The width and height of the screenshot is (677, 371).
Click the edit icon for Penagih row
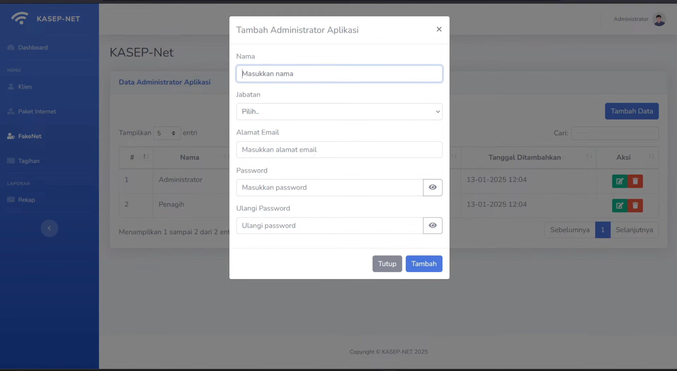pyautogui.click(x=620, y=206)
